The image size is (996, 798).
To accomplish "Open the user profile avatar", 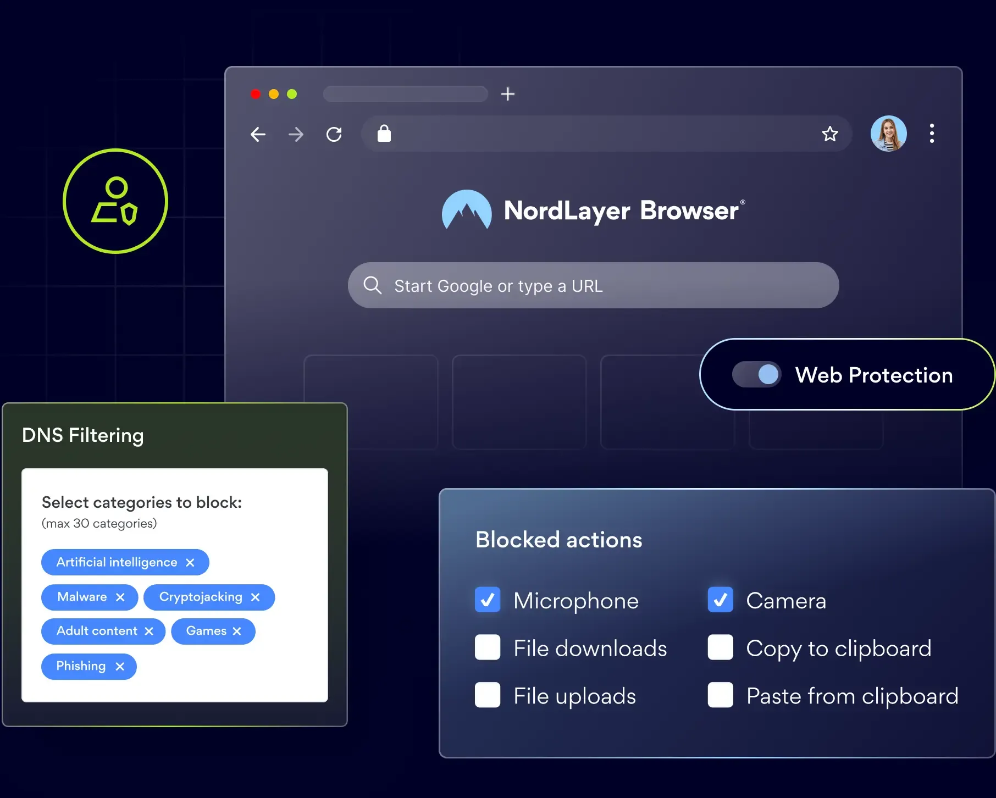I will (889, 134).
